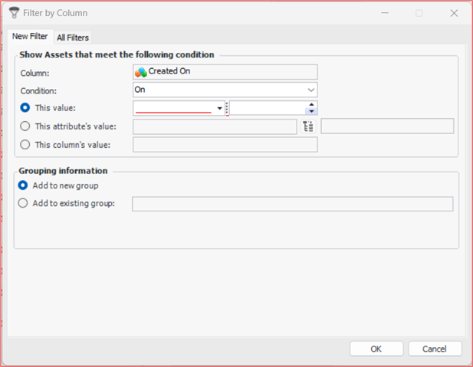This screenshot has height=367, width=473.
Task: Select This column's value radio button
Action: (25, 145)
